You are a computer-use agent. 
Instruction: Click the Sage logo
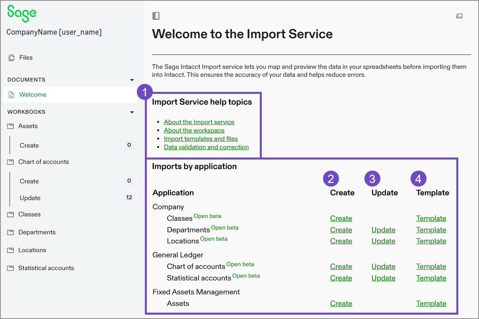pos(21,13)
